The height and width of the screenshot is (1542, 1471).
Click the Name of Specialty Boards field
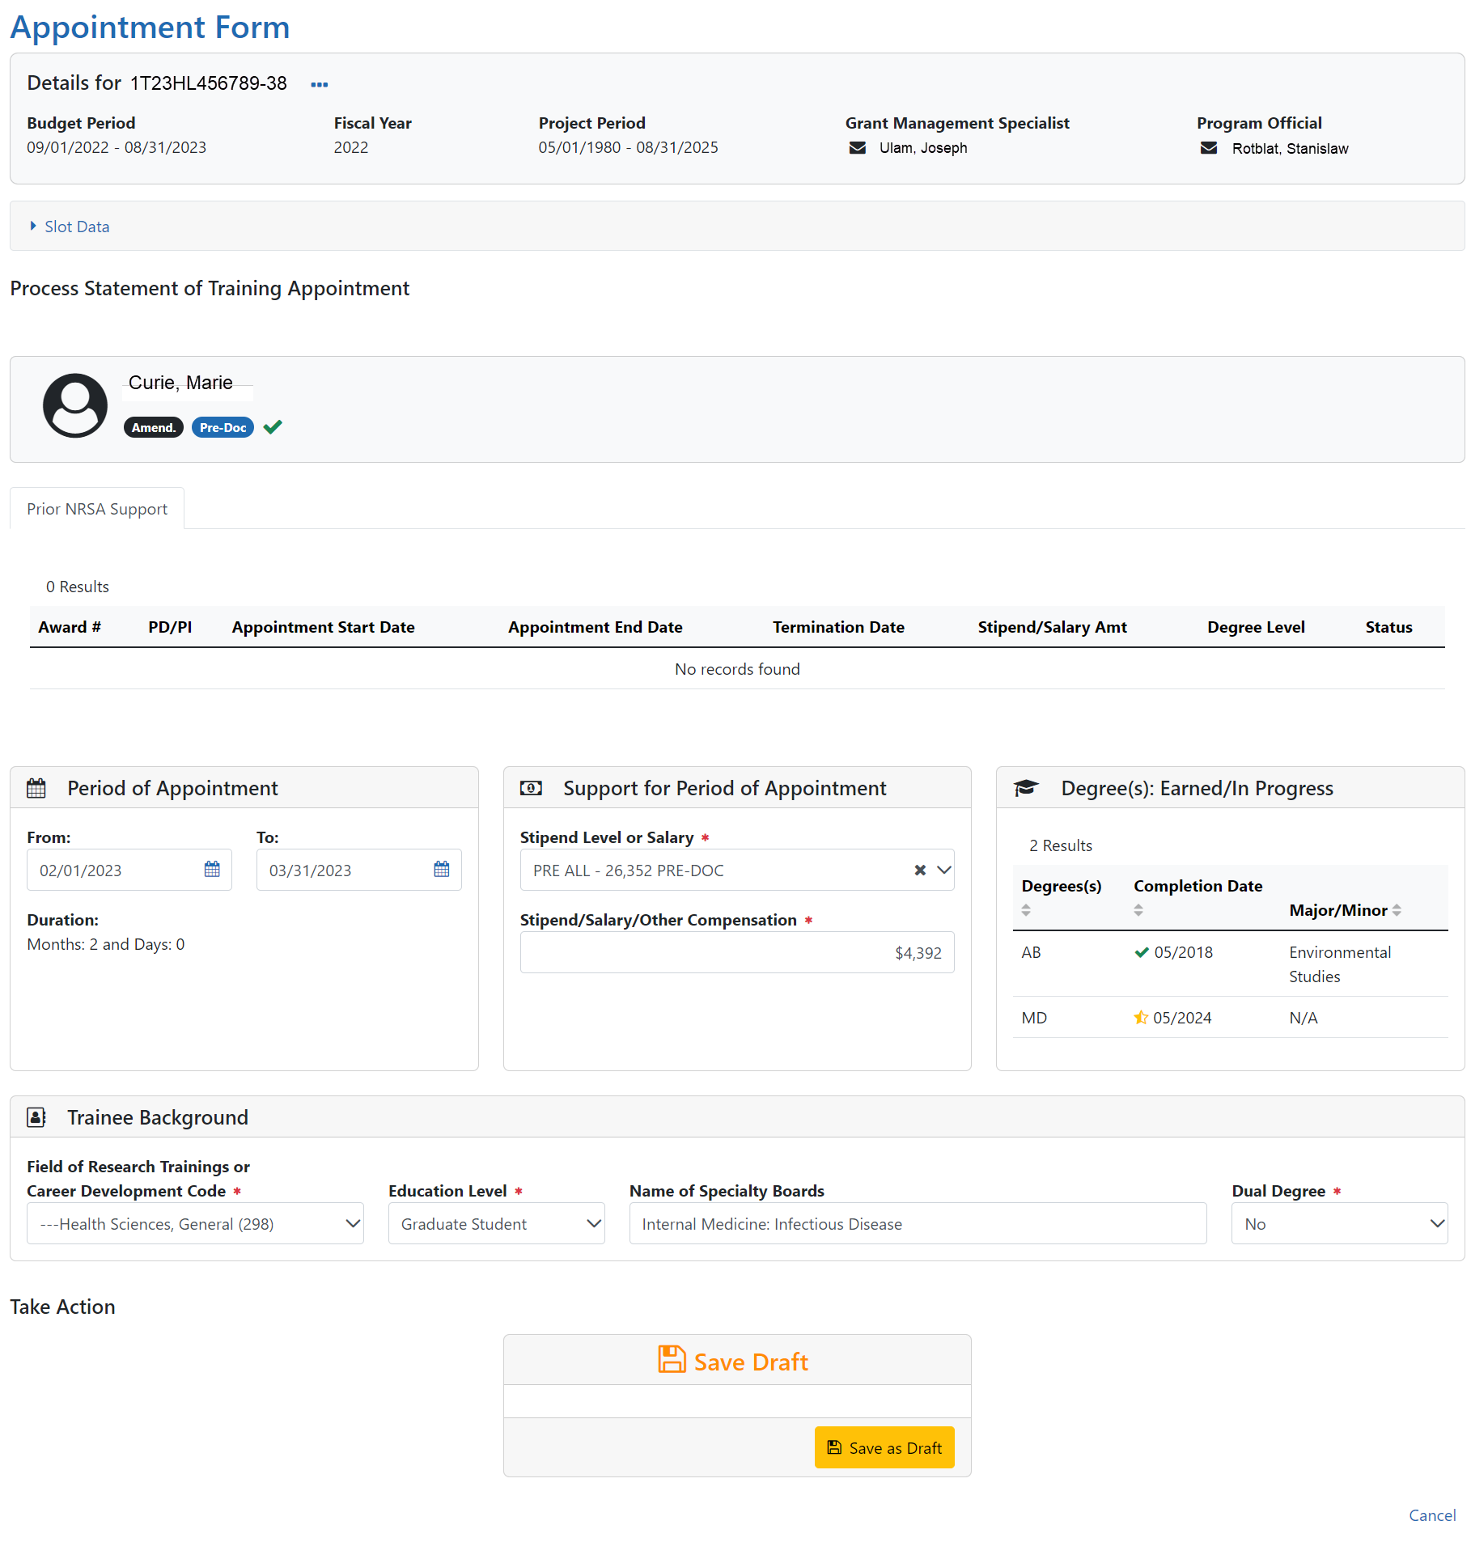pyautogui.click(x=918, y=1224)
